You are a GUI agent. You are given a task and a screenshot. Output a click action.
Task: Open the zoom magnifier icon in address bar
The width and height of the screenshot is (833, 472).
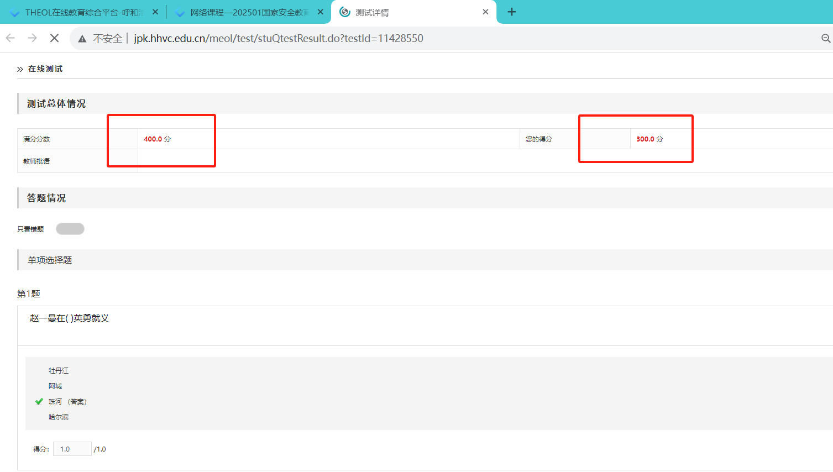click(825, 38)
